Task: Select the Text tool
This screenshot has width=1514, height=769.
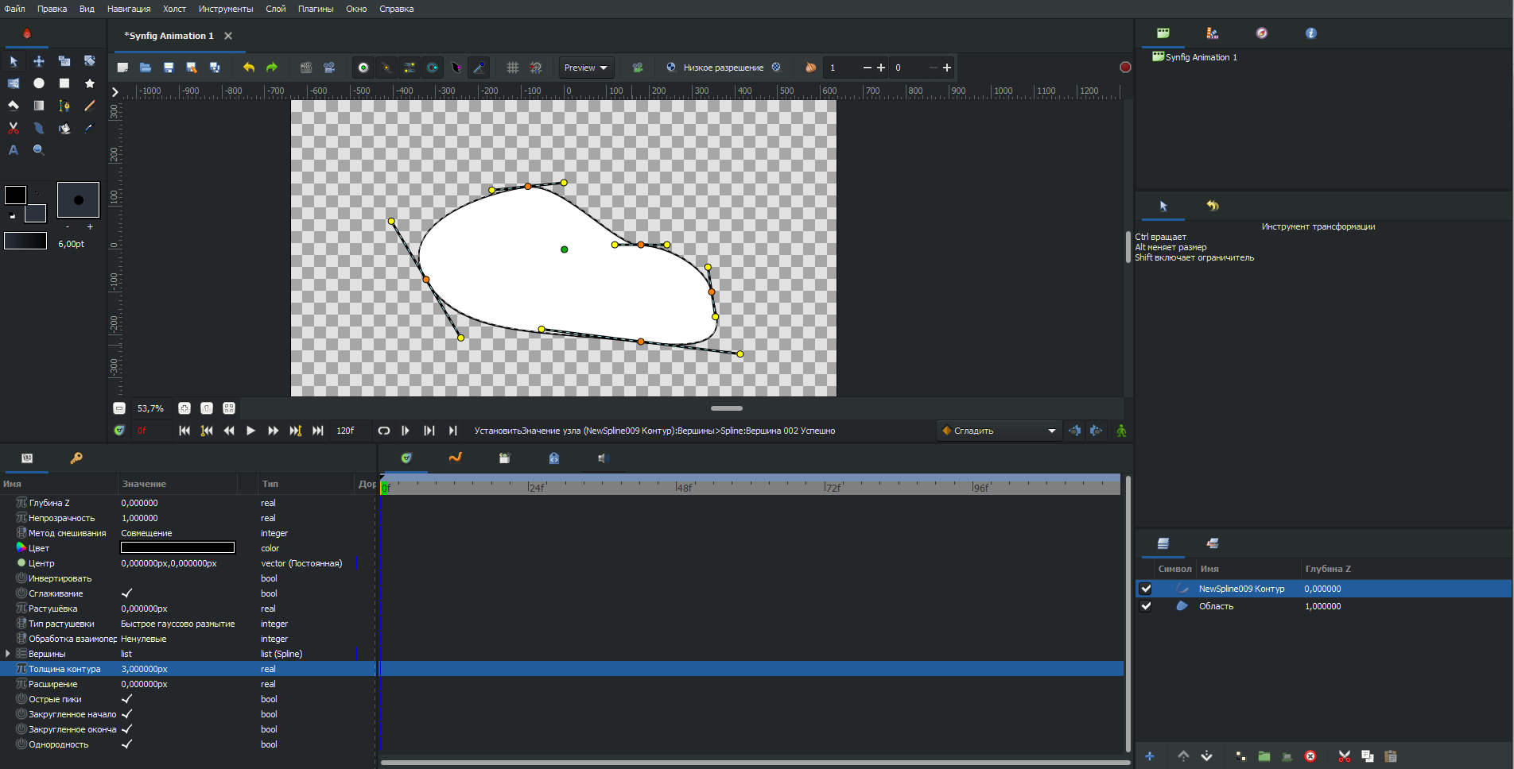Action: point(14,150)
